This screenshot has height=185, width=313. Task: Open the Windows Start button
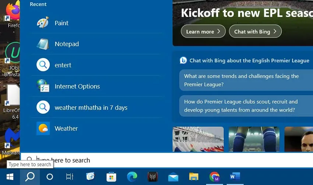pyautogui.click(x=10, y=177)
